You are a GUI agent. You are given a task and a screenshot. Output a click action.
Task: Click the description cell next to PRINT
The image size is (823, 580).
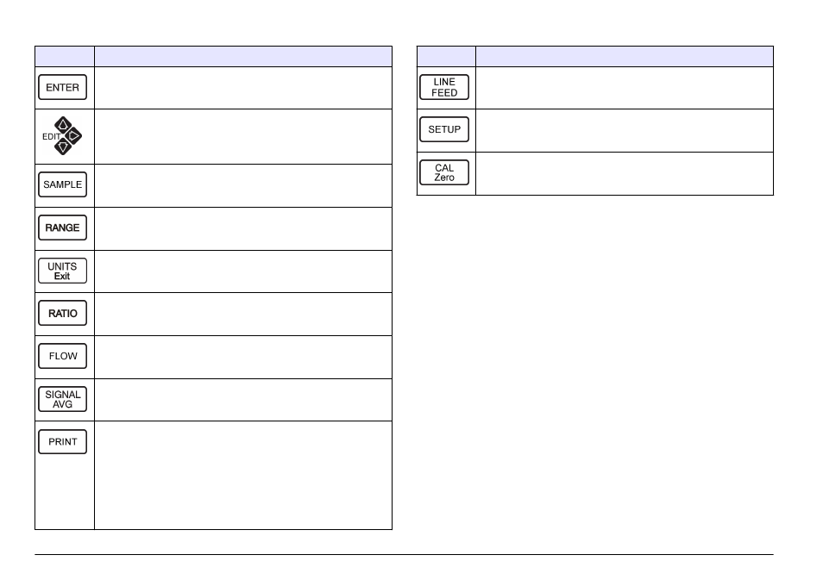(243, 475)
